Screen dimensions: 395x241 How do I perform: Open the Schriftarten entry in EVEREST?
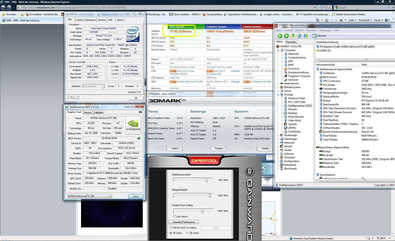[294, 132]
